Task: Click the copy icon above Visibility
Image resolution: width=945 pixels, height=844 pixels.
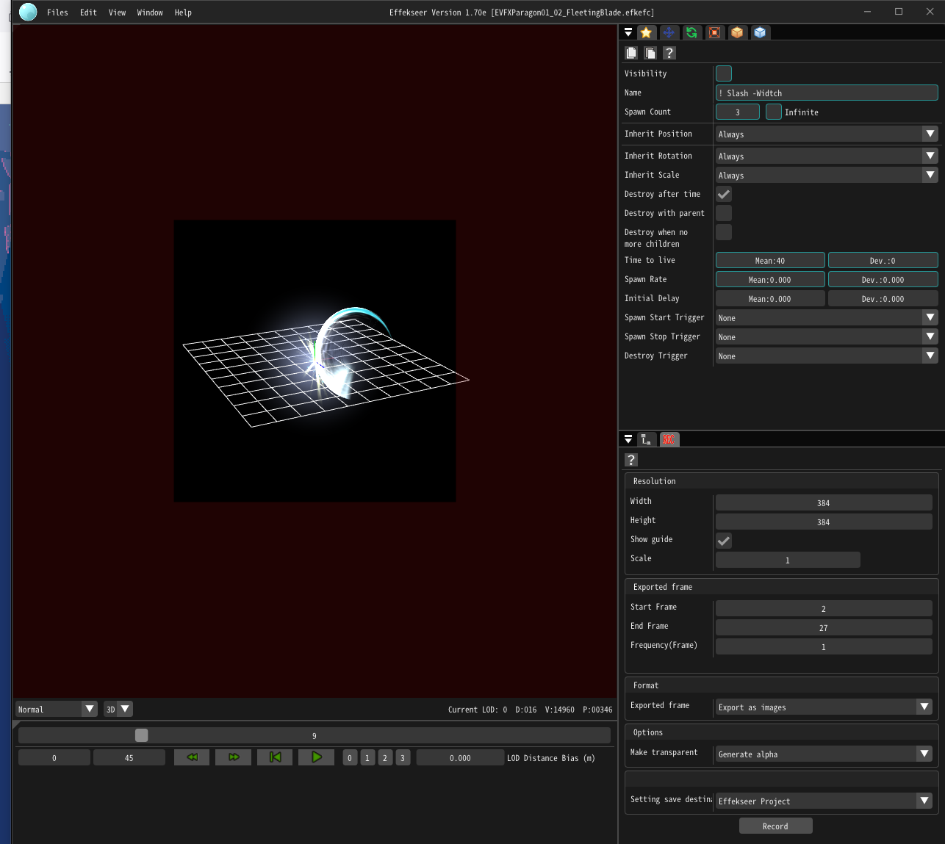Action: point(631,53)
